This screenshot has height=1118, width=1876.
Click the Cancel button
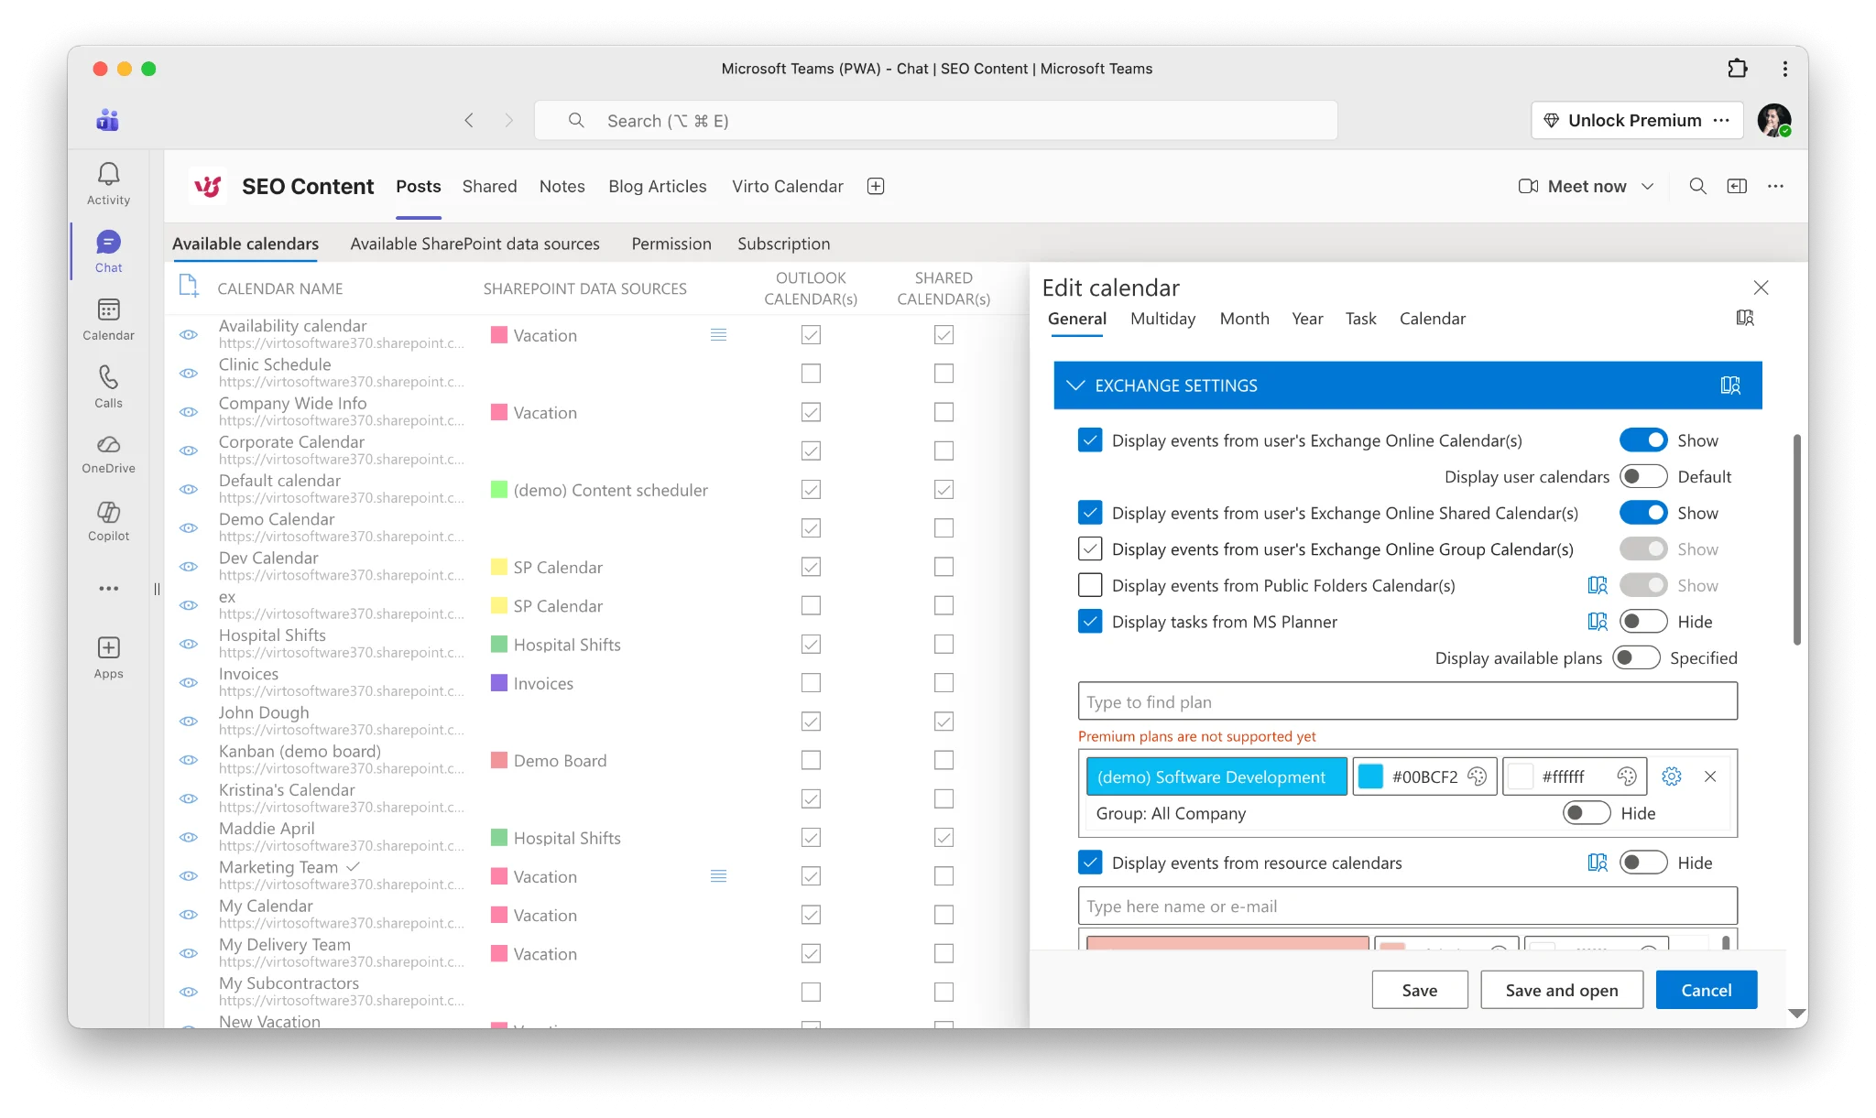(1707, 990)
